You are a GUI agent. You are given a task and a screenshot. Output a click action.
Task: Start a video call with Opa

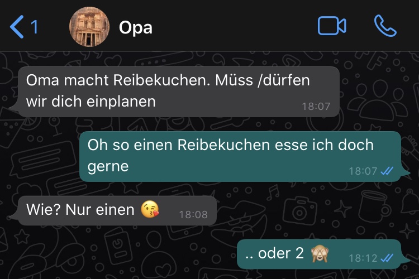point(332,26)
